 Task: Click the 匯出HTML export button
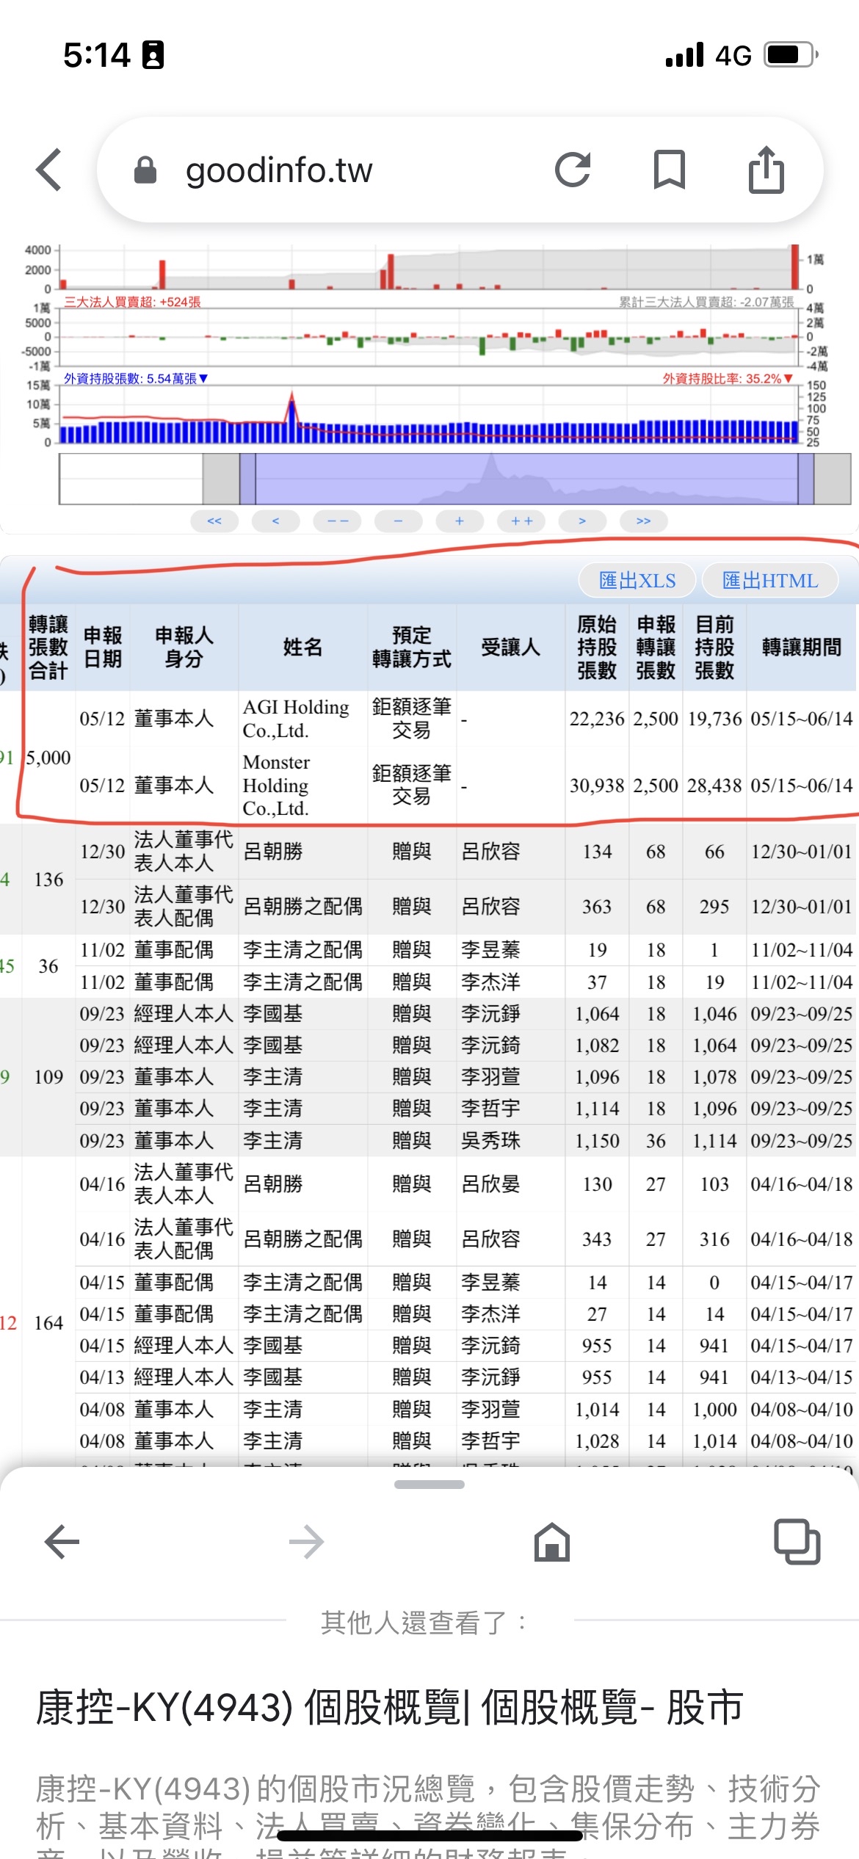click(x=769, y=581)
